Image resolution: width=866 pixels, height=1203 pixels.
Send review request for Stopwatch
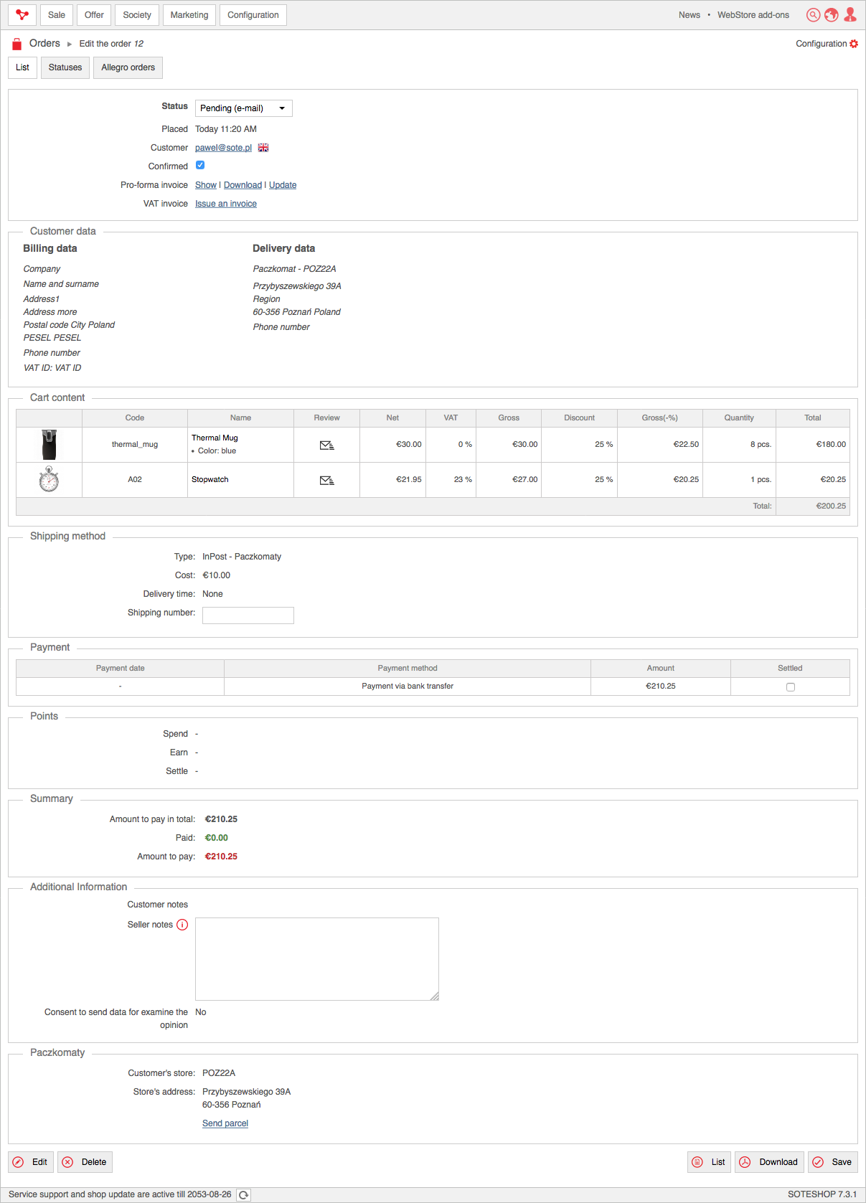click(326, 480)
